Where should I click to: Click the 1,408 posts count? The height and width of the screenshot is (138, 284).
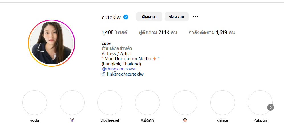(115, 33)
